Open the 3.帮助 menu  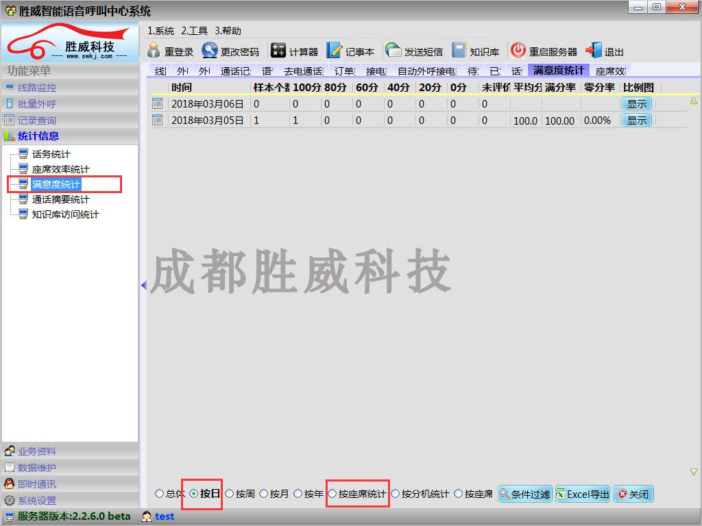pyautogui.click(x=228, y=31)
